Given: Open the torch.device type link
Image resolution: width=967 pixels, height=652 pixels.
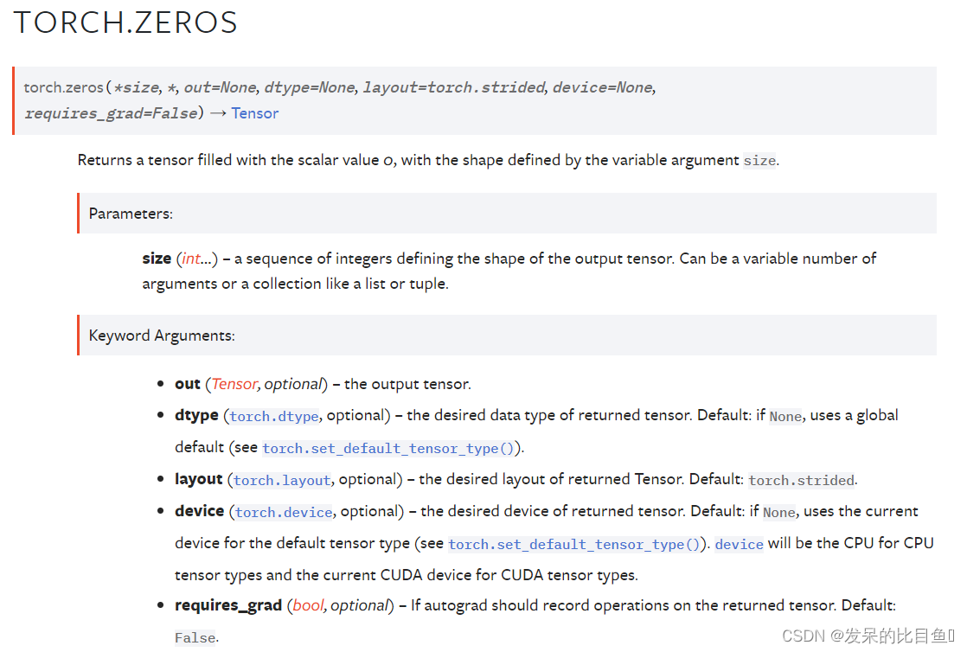Looking at the screenshot, I should click(x=284, y=513).
